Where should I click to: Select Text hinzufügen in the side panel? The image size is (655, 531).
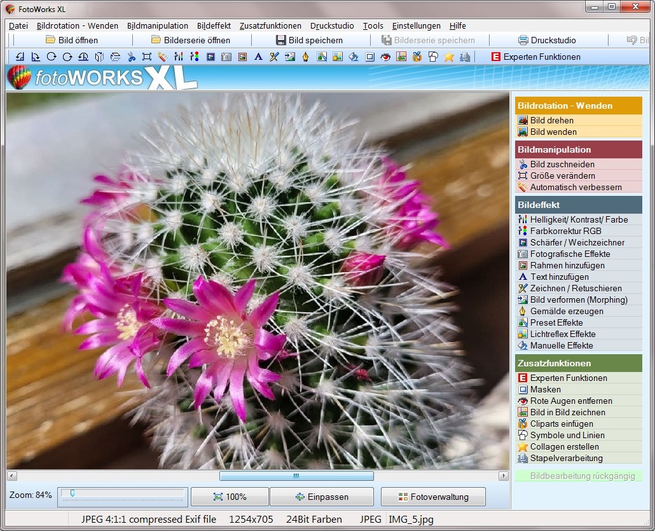point(579,277)
